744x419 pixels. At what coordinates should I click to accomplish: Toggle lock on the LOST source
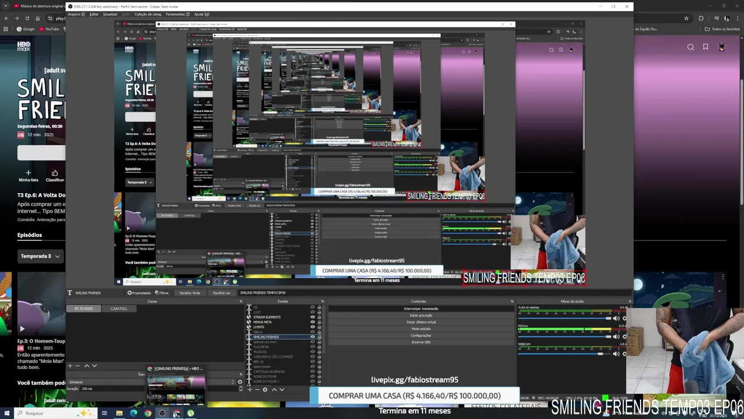coord(319,312)
